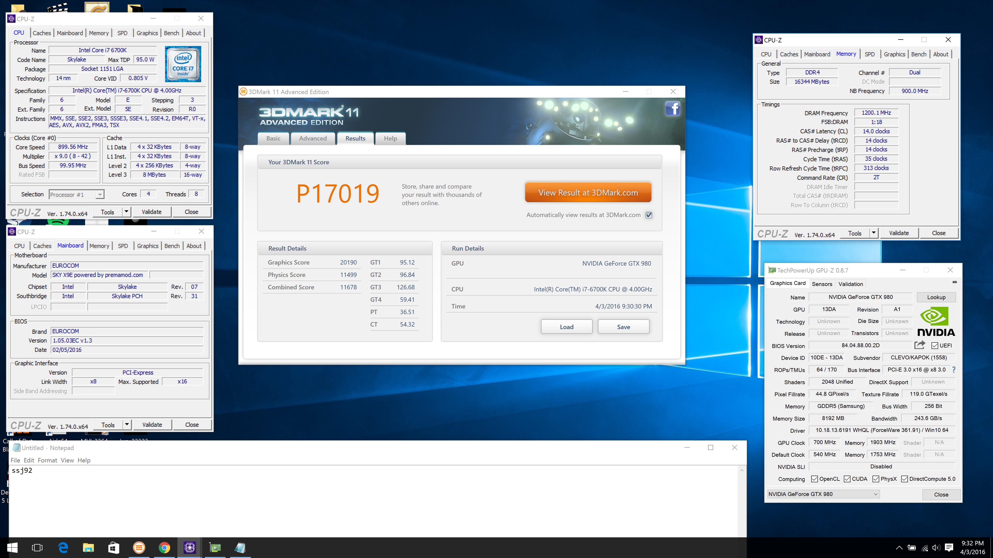The width and height of the screenshot is (993, 558).
Task: Open the SPD tab in CPU-Z Memory window
Action: click(870, 54)
